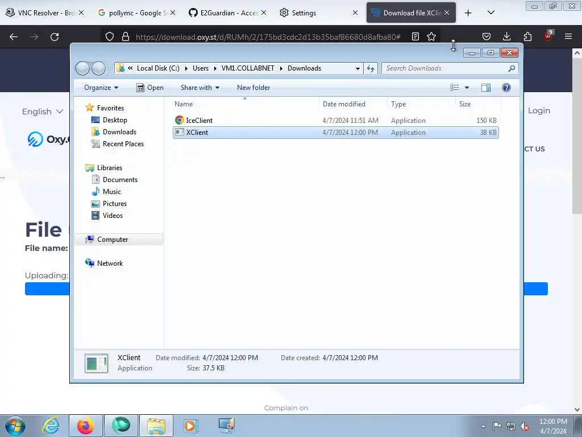
Task: Open a new Firefox tab
Action: [x=468, y=13]
